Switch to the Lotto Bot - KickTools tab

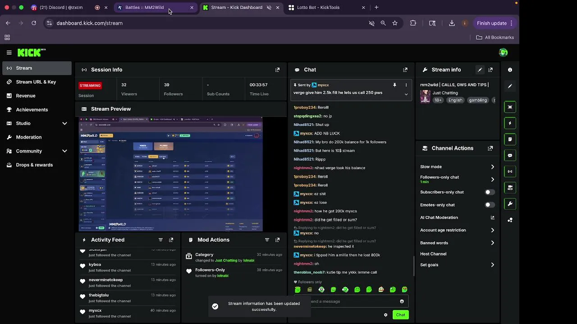[327, 7]
